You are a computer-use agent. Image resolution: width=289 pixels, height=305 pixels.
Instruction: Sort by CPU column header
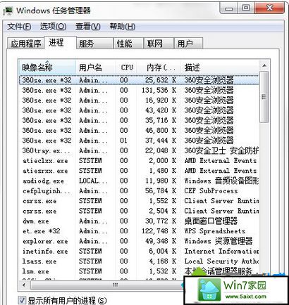pyautogui.click(x=126, y=67)
